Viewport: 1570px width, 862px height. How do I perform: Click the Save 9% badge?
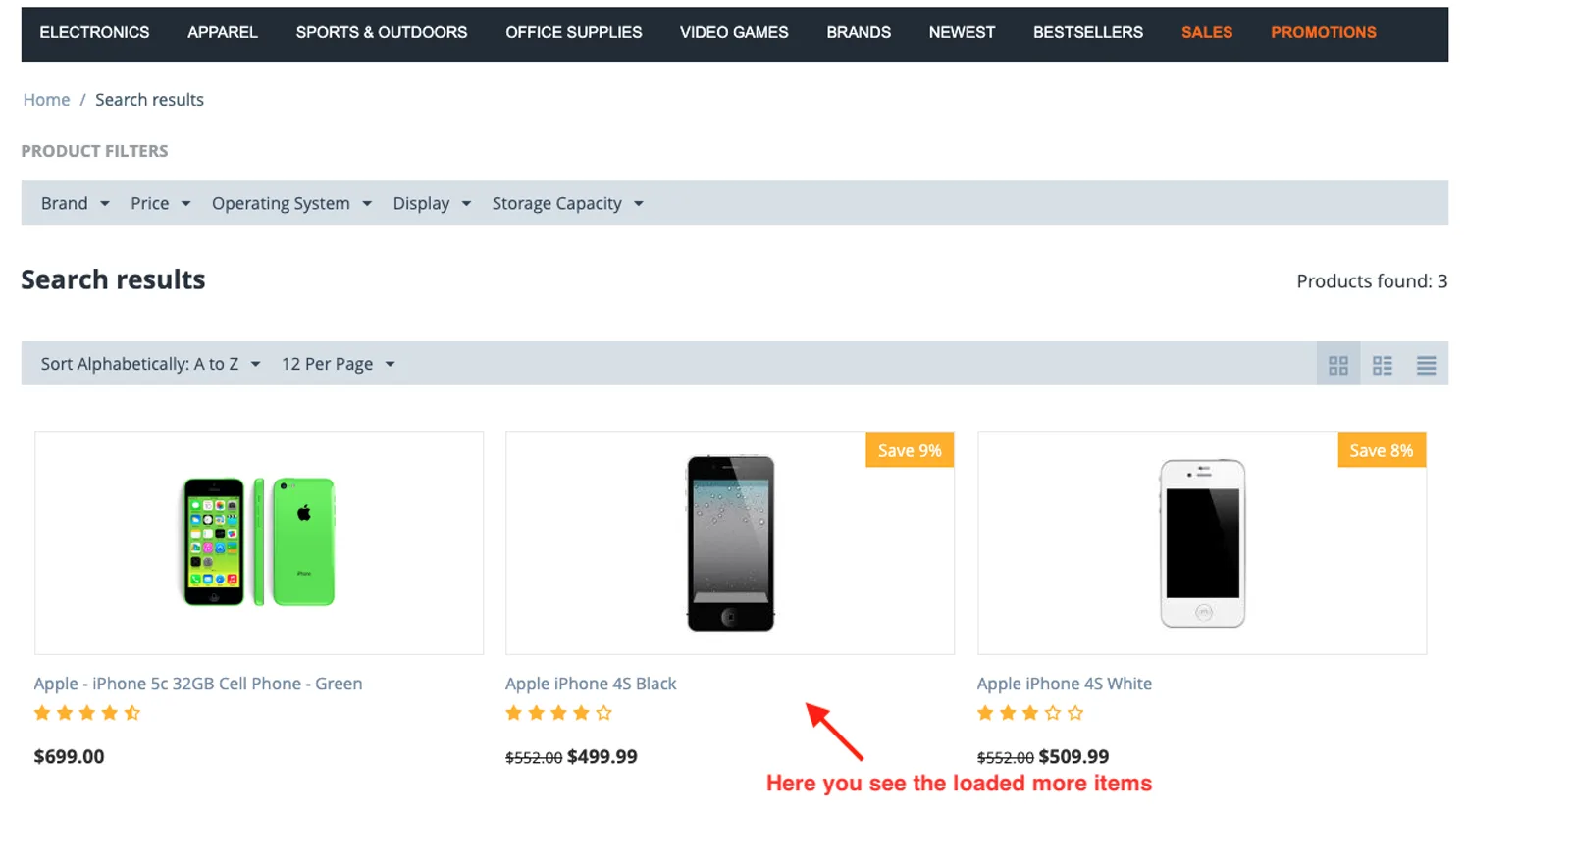[910, 450]
